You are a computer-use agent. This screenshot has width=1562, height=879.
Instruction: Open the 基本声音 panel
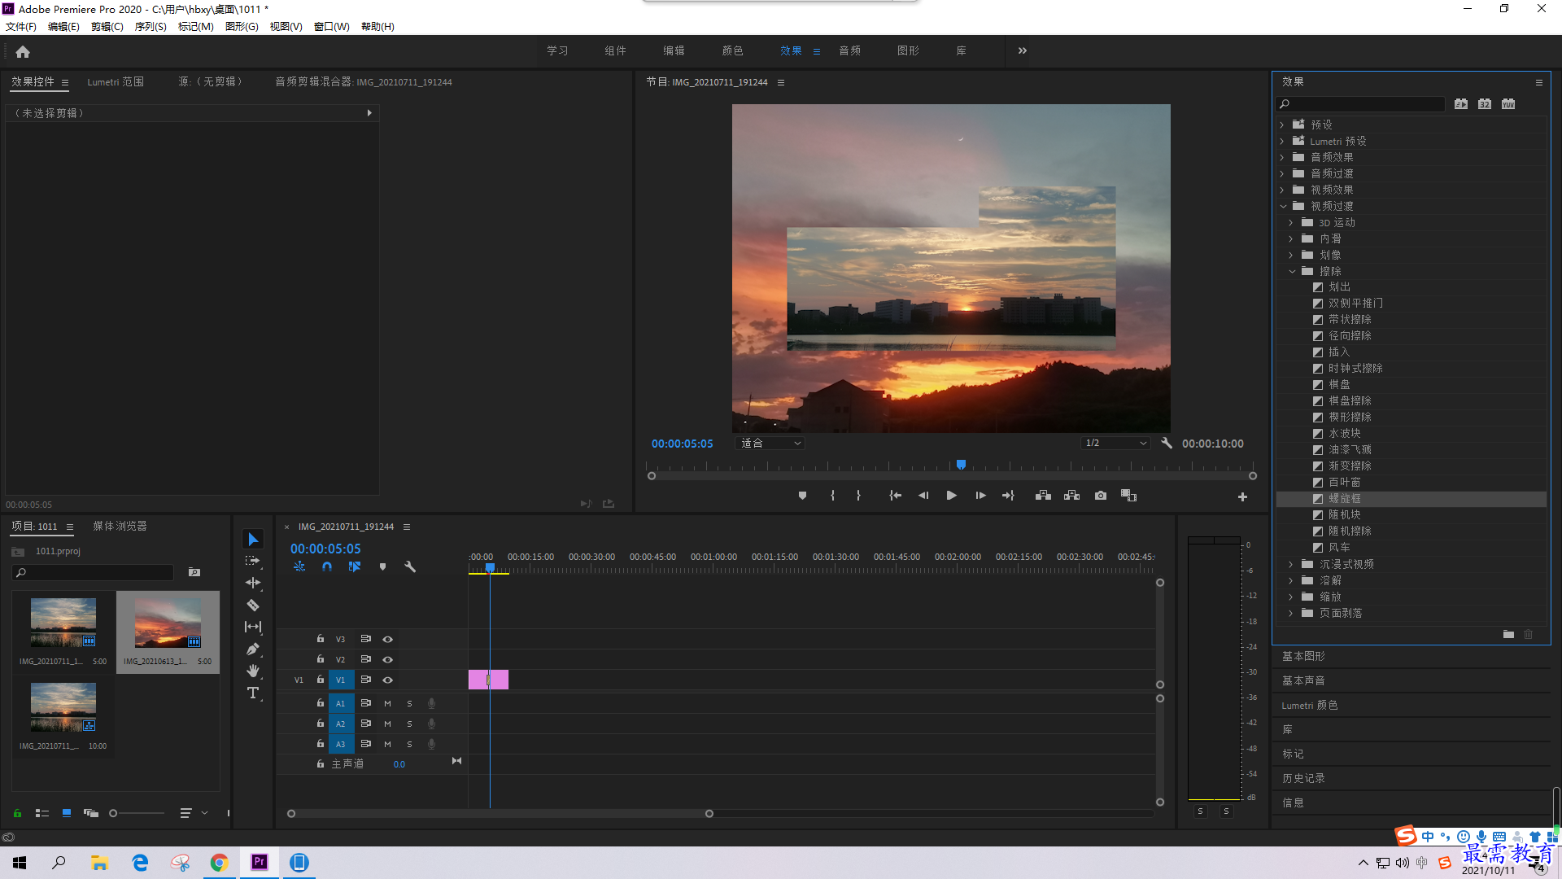1303,681
